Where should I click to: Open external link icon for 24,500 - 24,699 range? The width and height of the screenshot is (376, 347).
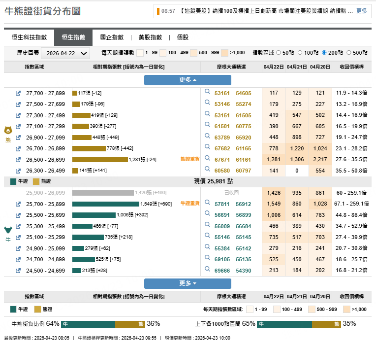[x=18, y=271]
